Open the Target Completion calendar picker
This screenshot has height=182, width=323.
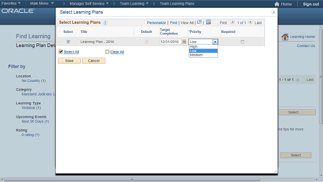coord(184,41)
